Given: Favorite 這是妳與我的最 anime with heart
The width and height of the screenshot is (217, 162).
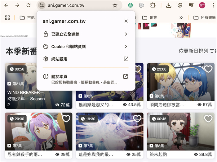Looking at the screenshot, I should point(137,118).
